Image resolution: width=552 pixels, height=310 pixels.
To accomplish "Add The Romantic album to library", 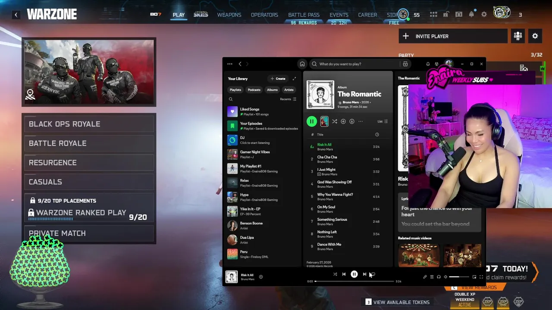I will click(x=343, y=121).
